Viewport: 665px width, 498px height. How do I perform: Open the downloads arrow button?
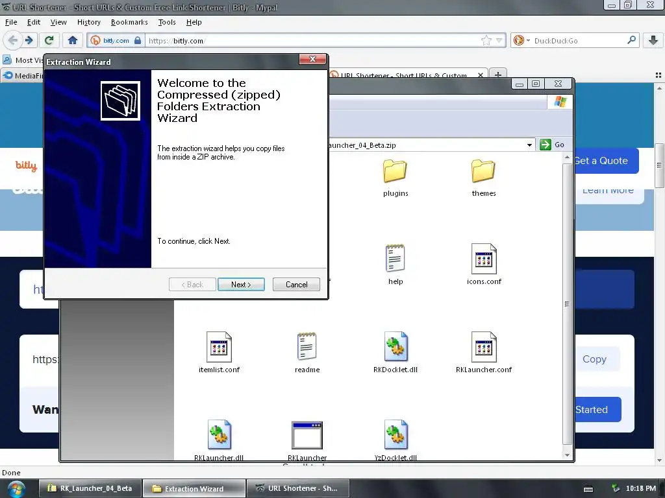(x=653, y=40)
